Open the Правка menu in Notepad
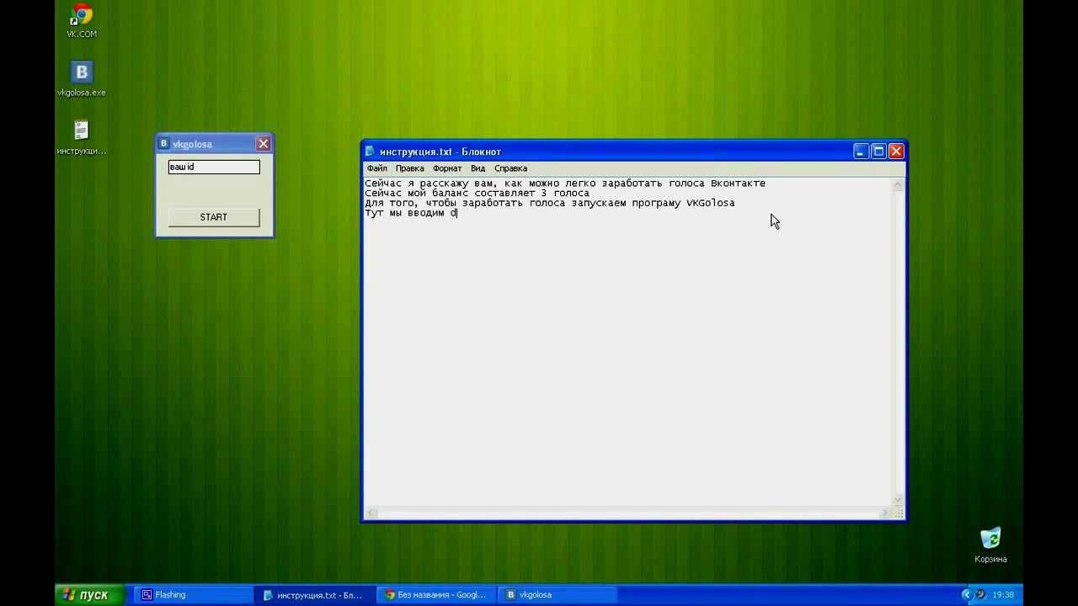1078x606 pixels. tap(409, 168)
